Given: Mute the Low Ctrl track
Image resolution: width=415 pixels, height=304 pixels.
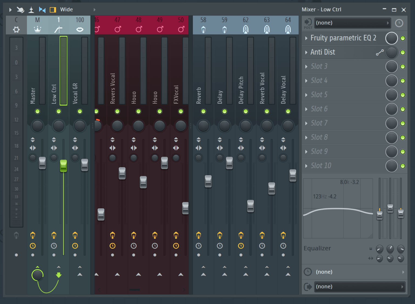Looking at the screenshot, I should point(59,111).
